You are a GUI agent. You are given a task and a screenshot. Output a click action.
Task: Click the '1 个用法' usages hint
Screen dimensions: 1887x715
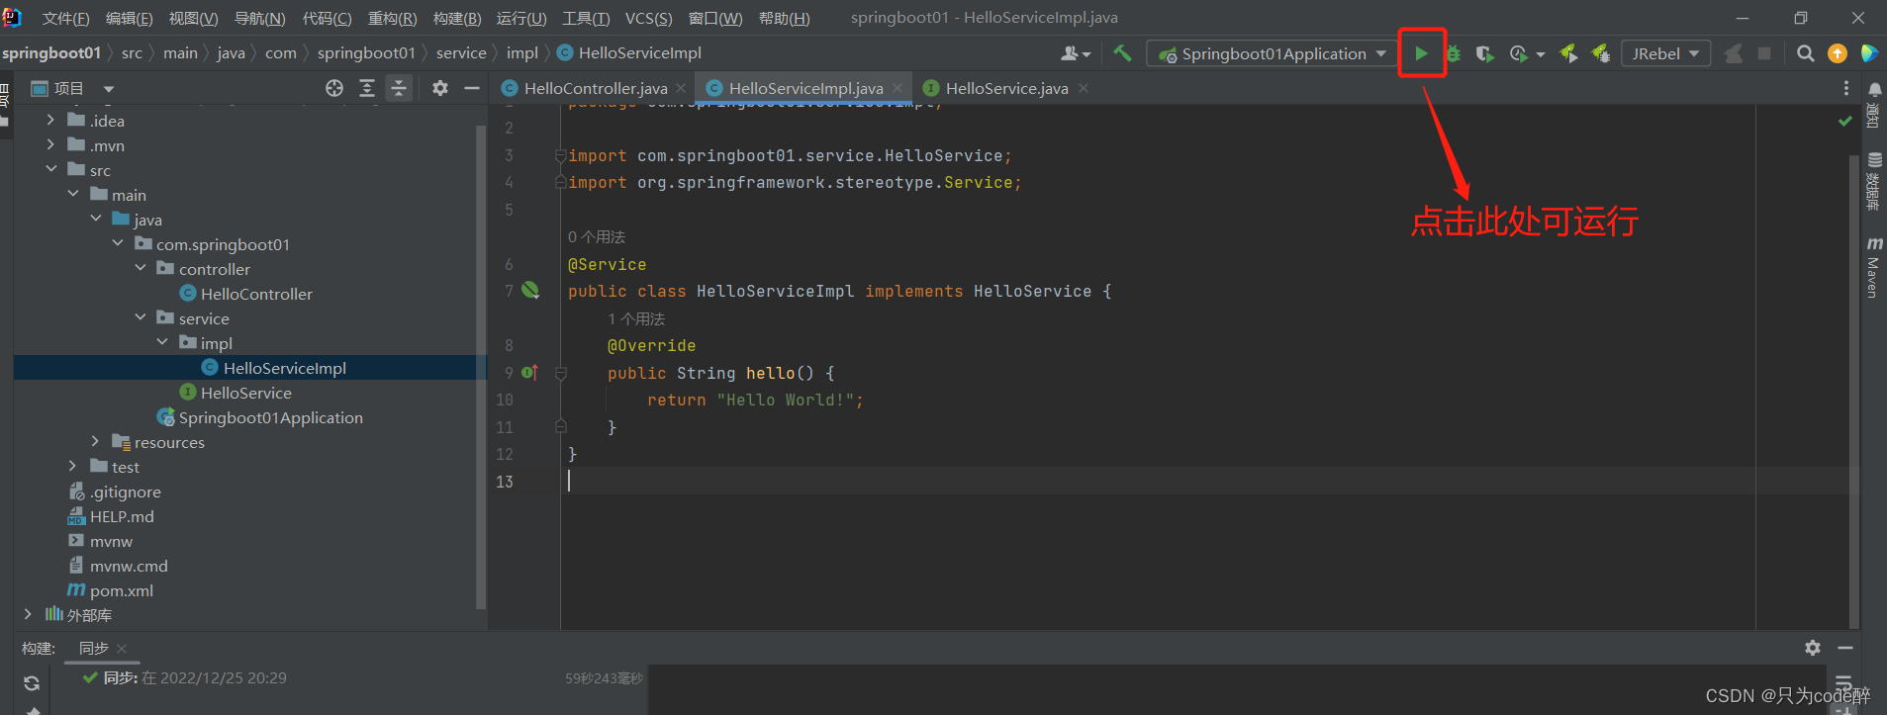tap(636, 318)
